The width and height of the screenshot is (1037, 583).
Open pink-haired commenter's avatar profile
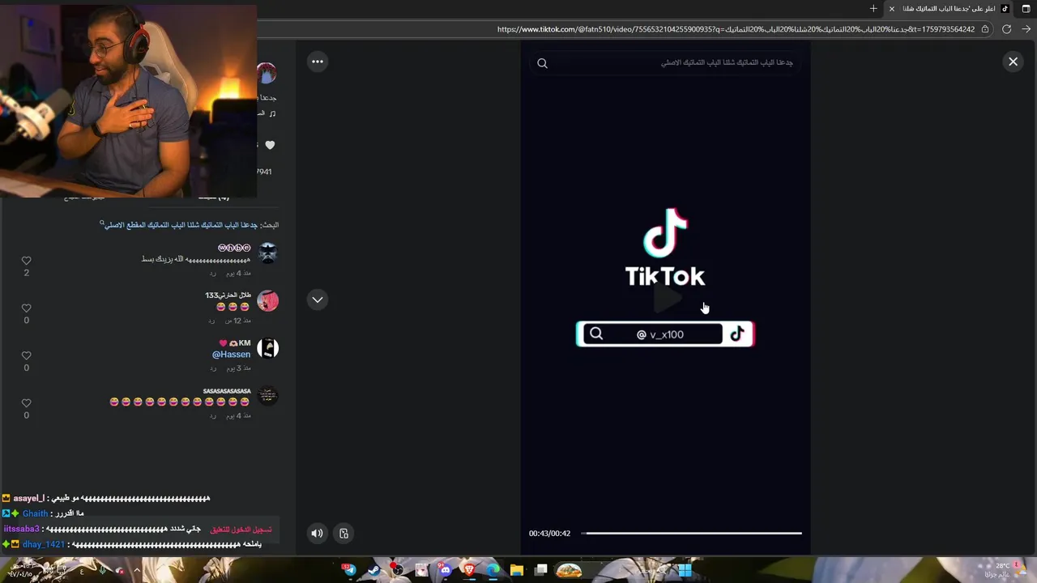pyautogui.click(x=267, y=300)
